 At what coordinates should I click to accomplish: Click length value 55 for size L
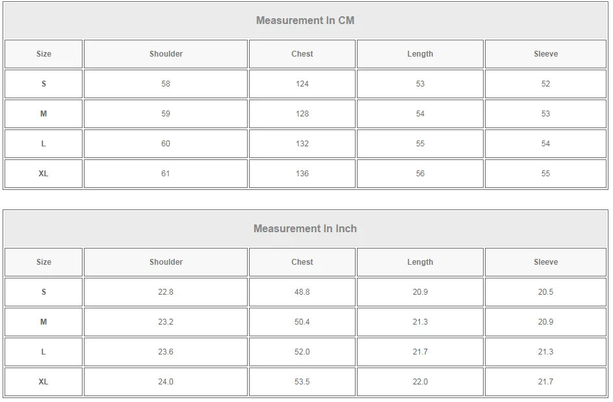point(421,144)
